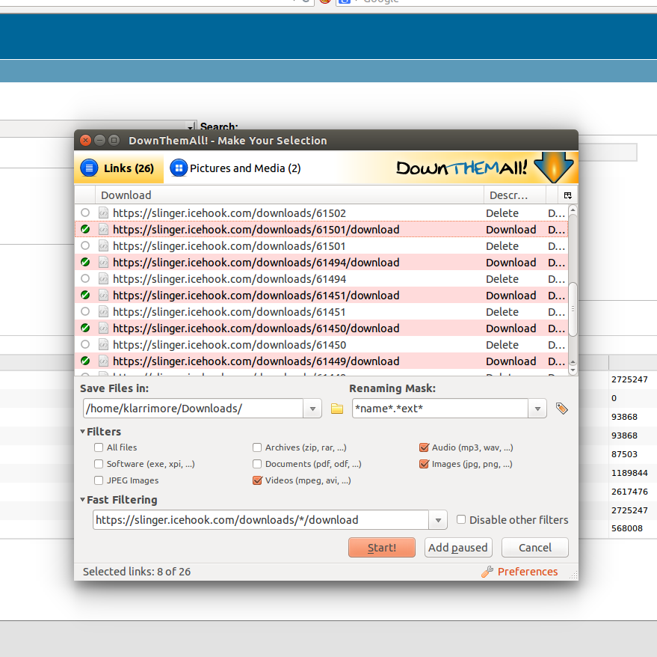Viewport: 657px width, 657px height.
Task: Uncheck the 61449/download link
Action: [85, 361]
